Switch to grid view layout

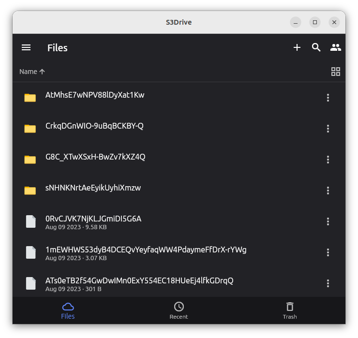pos(336,72)
